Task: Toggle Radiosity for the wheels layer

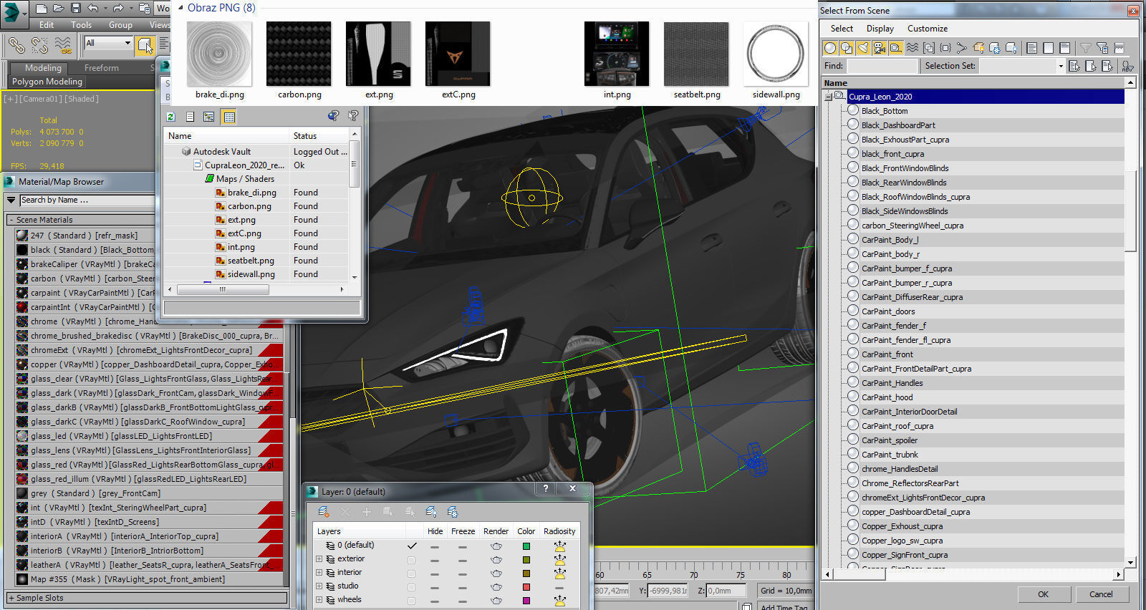Action: 559,601
